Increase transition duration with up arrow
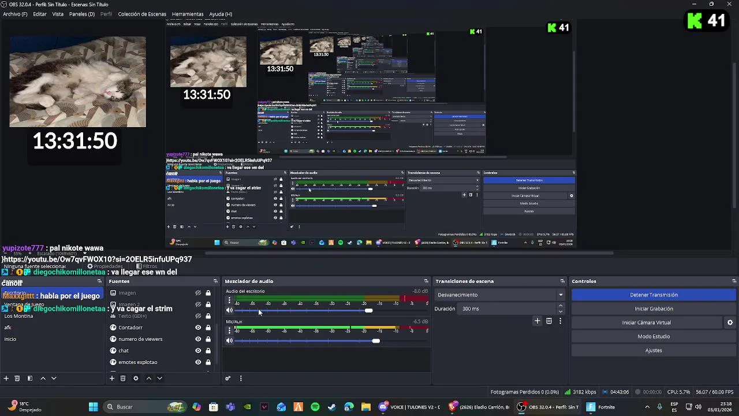Screen dimensions: 739x416 tap(561, 306)
